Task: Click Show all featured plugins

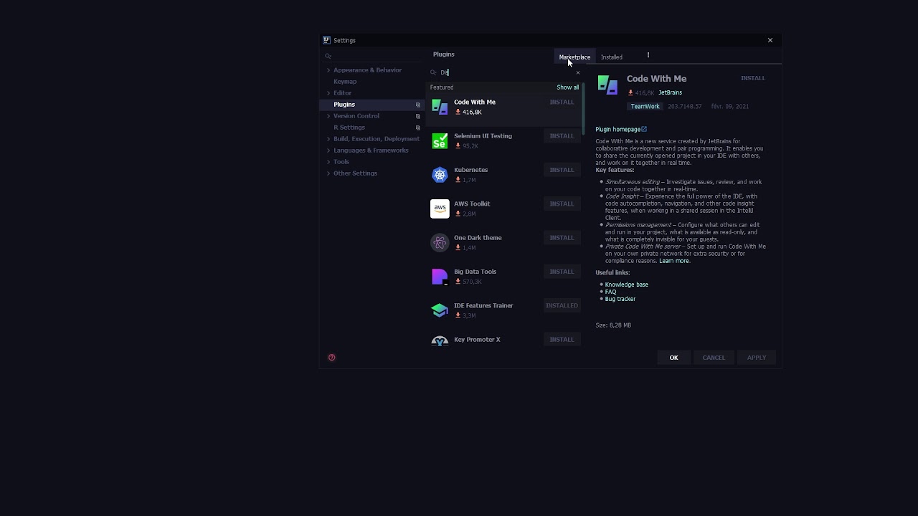Action: (x=567, y=87)
